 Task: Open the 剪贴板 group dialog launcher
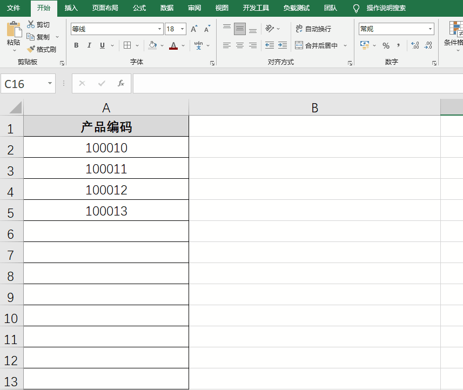(62, 63)
